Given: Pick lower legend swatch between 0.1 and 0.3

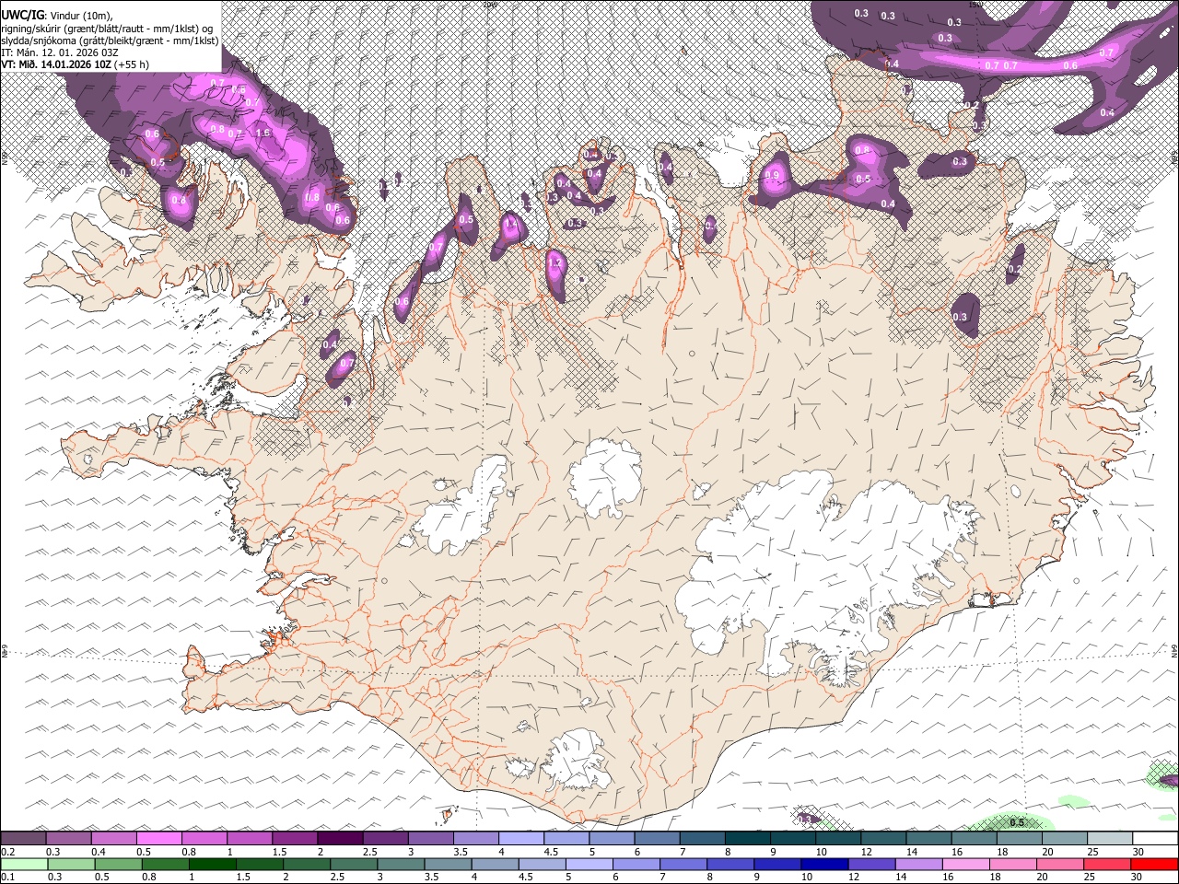Looking at the screenshot, I should (x=24, y=864).
